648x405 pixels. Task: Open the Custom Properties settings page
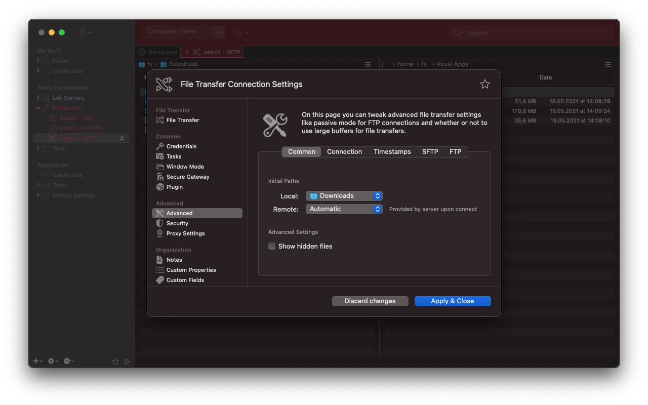click(x=191, y=270)
